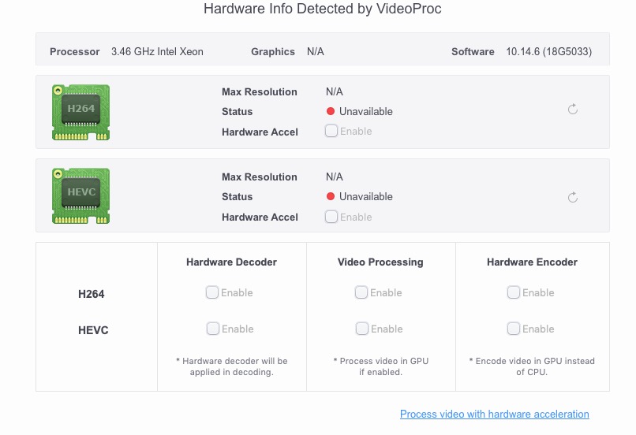Open 'Process video with hardware acceleration' link
Screen dimensions: 636x435
(x=494, y=414)
